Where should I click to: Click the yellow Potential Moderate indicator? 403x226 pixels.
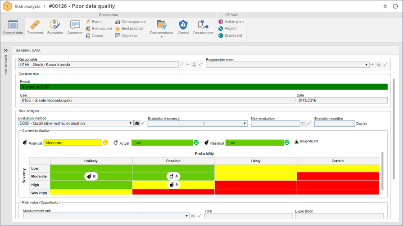click(73, 142)
